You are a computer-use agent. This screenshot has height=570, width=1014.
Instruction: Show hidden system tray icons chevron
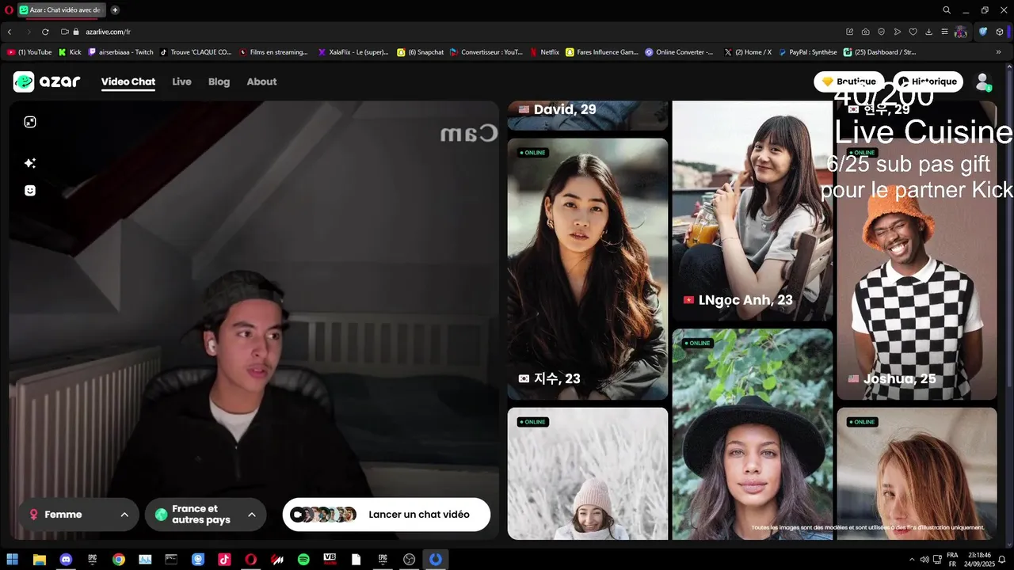[911, 560]
